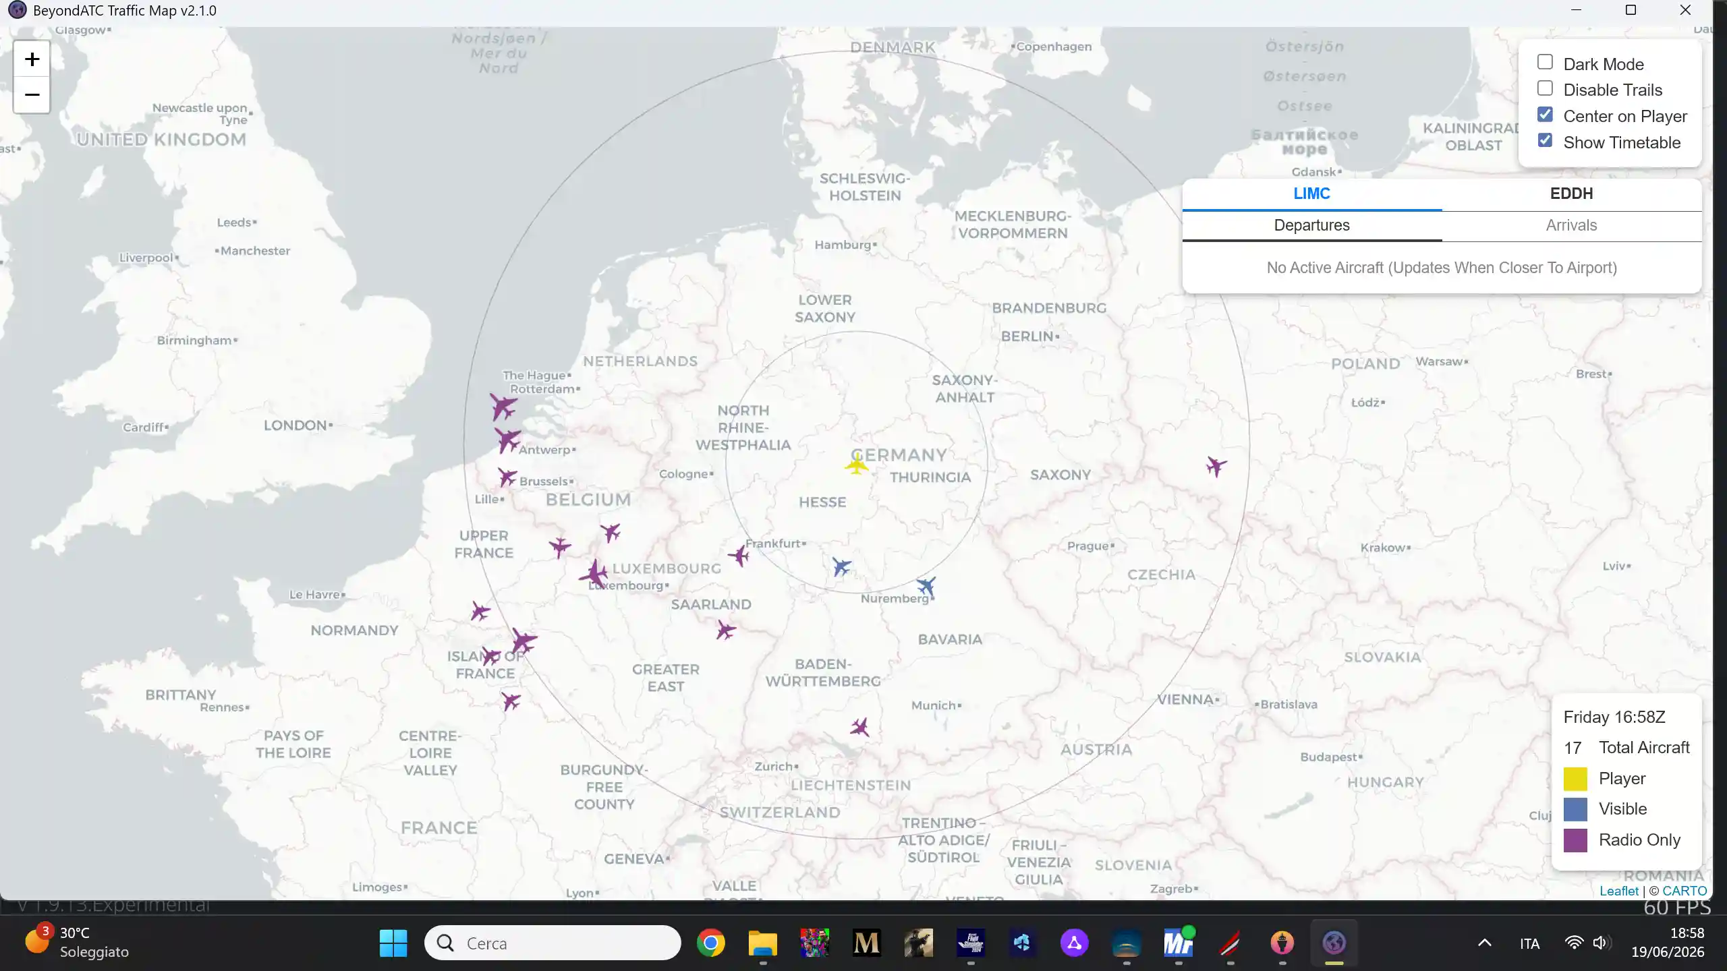Open the Leaflet attribution link
The height and width of the screenshot is (971, 1727).
[1618, 891]
